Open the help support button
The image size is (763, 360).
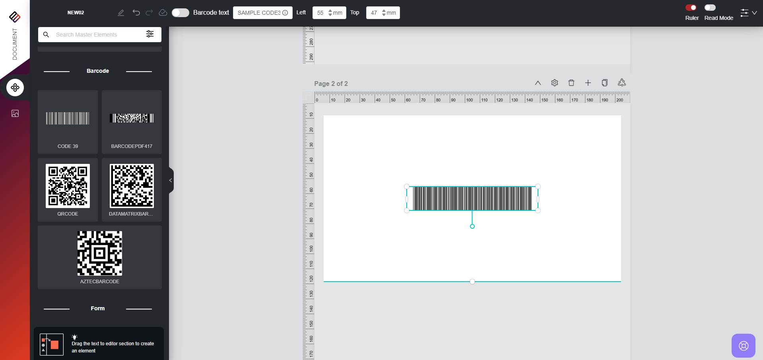743,346
